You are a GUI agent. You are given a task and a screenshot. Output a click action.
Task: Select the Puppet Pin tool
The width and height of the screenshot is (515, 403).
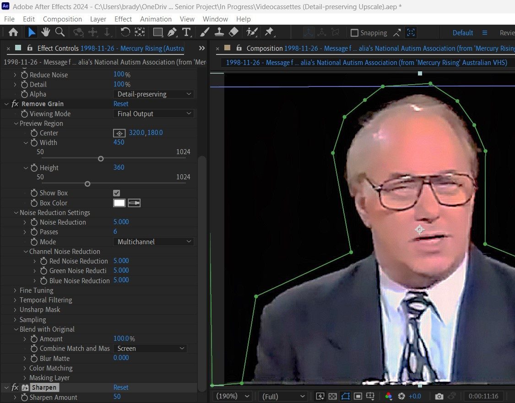tap(269, 32)
